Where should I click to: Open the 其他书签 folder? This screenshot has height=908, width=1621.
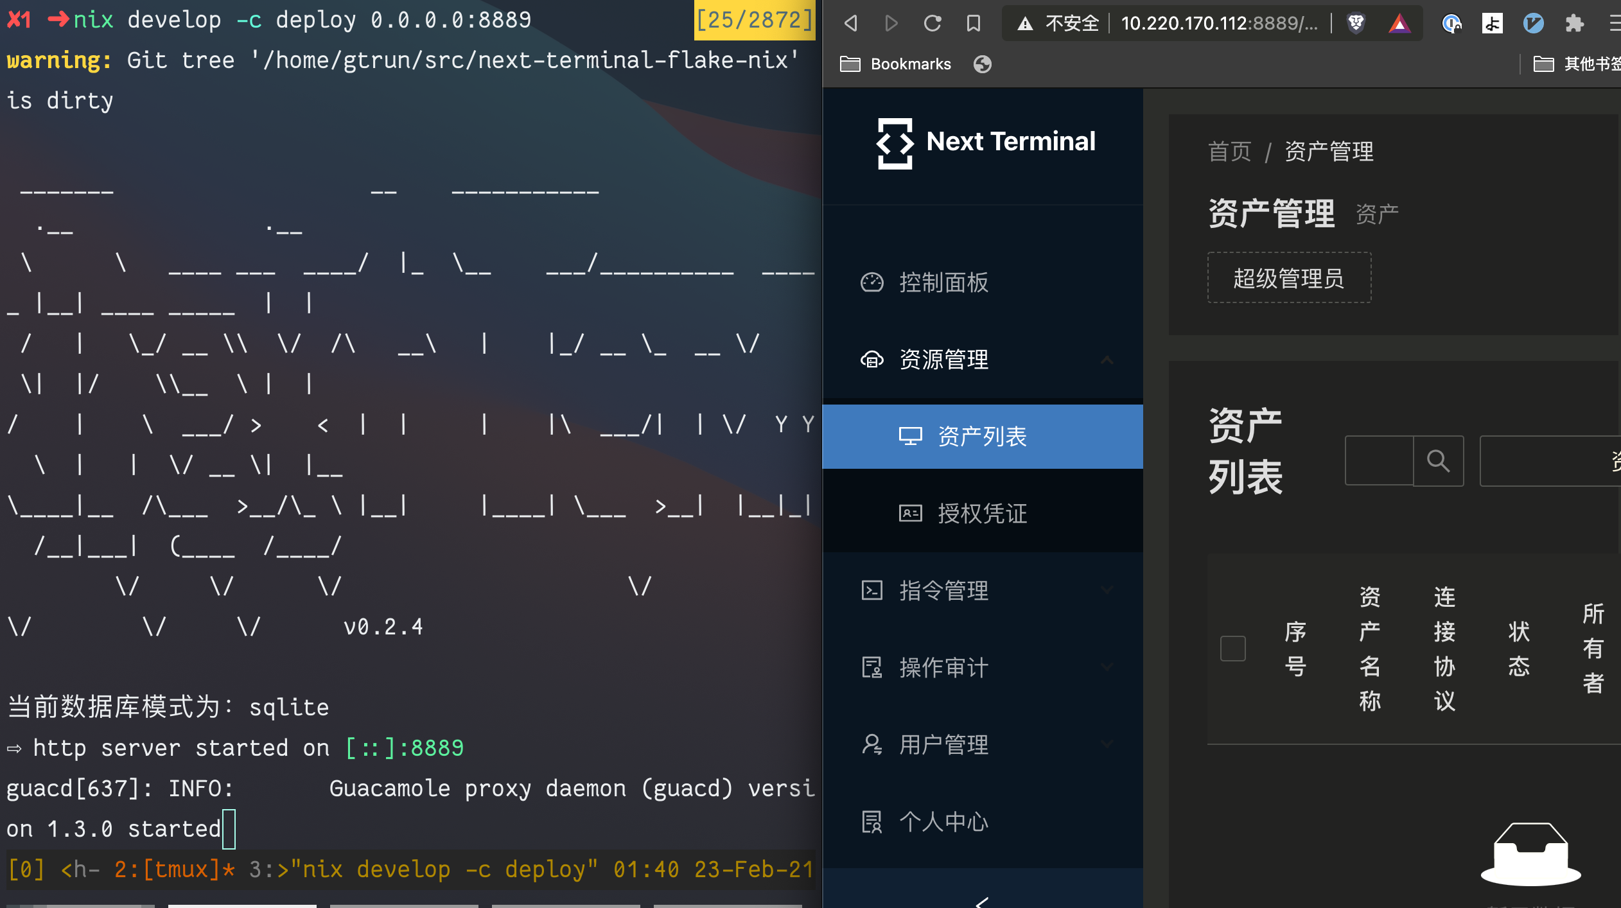pos(1577,64)
